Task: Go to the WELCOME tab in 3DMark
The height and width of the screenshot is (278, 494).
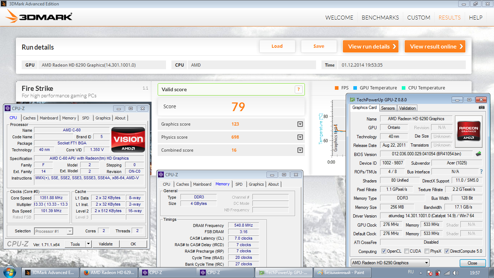Action: (339, 17)
